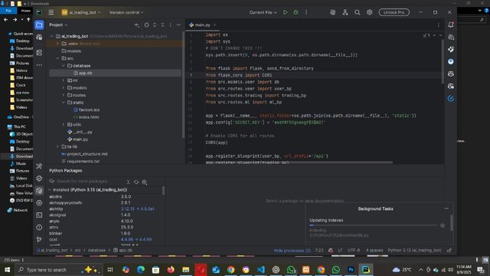Screen dimensions: 490x276
Task: Open the Problems tool window icon
Action: (39, 228)
